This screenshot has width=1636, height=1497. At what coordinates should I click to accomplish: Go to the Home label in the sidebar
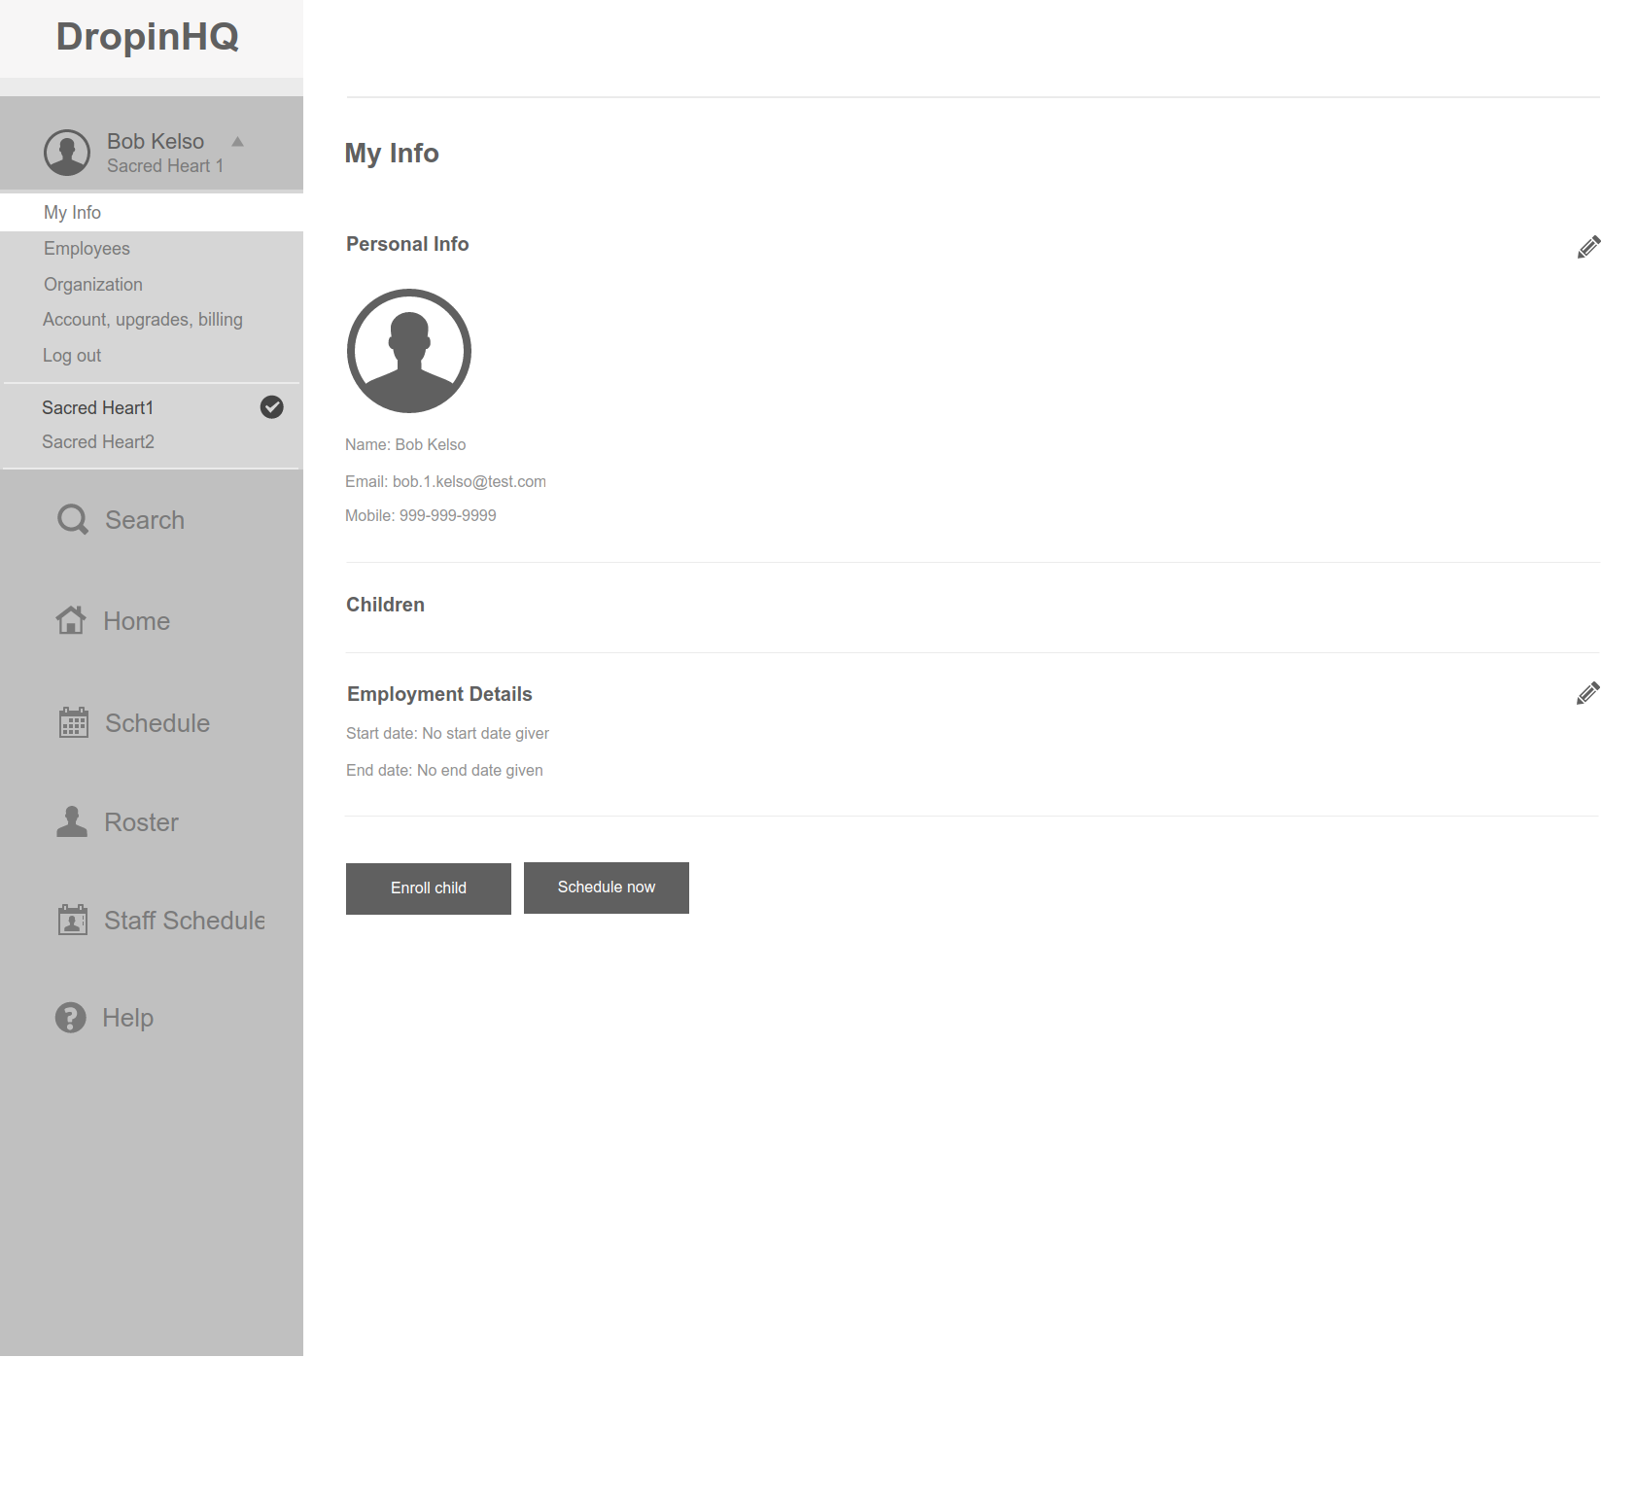coord(137,621)
